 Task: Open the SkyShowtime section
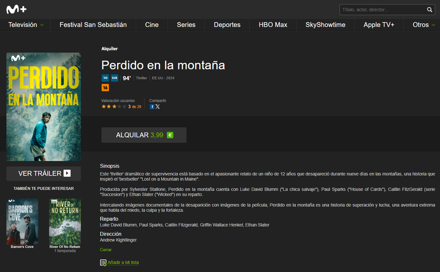(x=325, y=25)
